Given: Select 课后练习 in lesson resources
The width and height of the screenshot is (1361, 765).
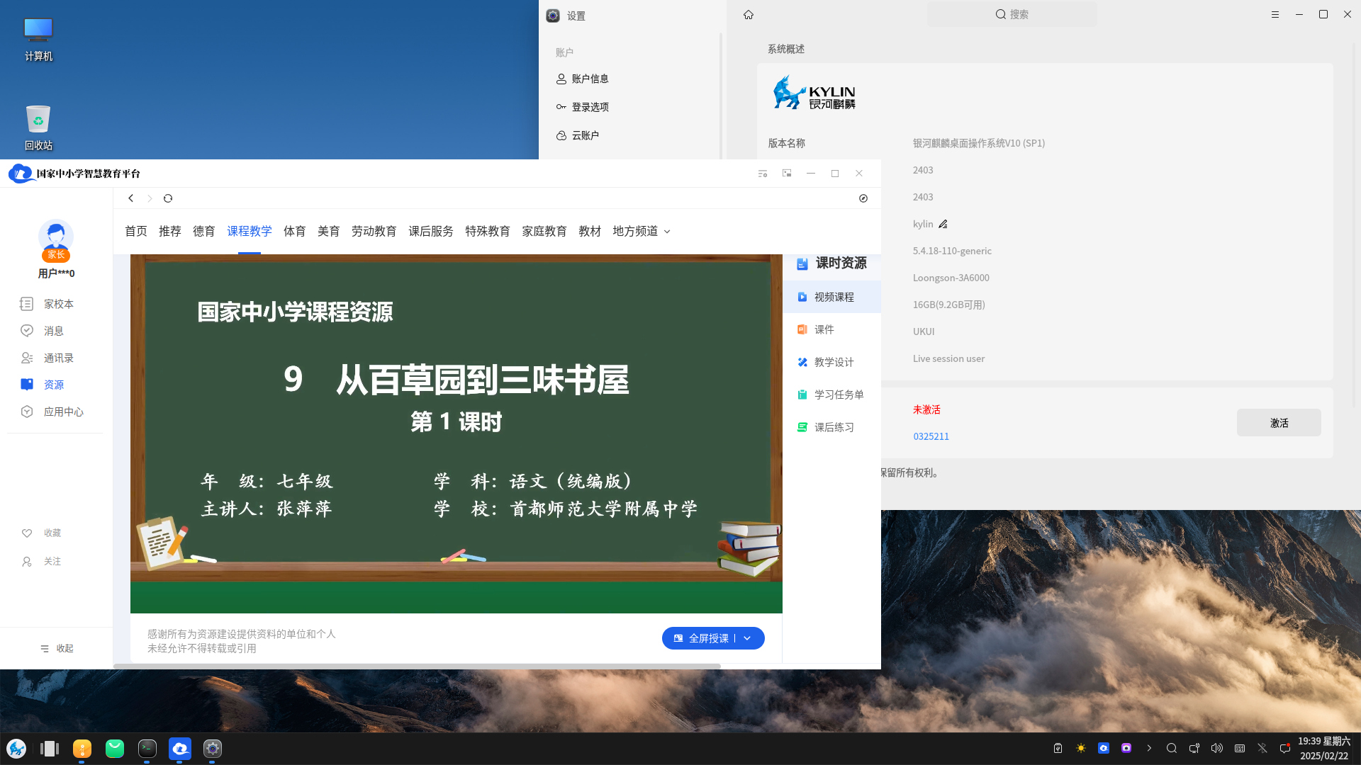Looking at the screenshot, I should tap(832, 427).
